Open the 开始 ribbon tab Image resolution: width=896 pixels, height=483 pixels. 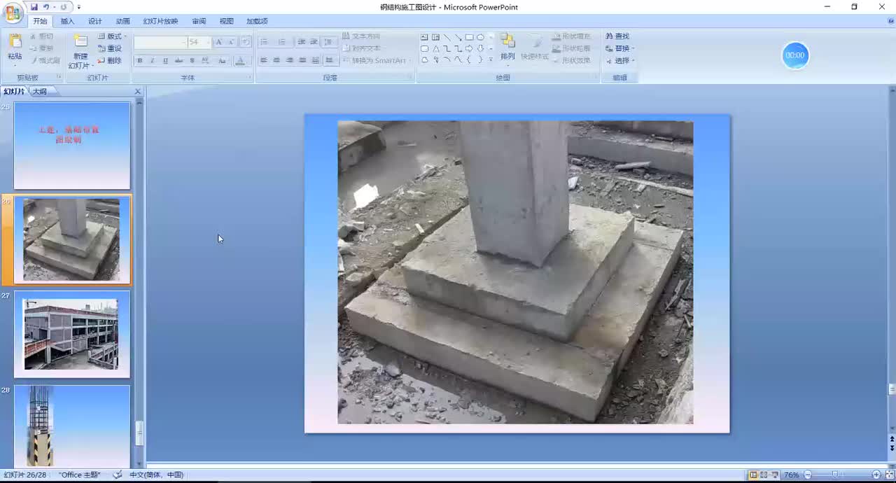coord(40,21)
